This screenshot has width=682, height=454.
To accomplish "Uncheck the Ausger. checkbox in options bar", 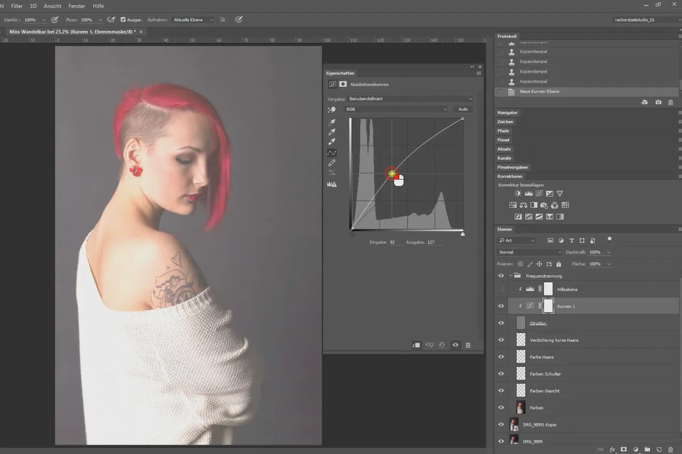I will 123,19.
